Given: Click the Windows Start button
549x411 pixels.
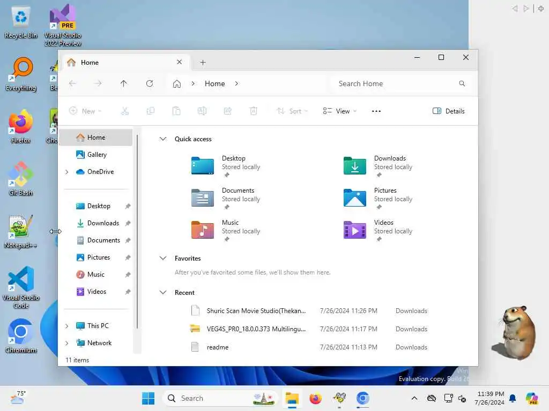Looking at the screenshot, I should pos(148,398).
